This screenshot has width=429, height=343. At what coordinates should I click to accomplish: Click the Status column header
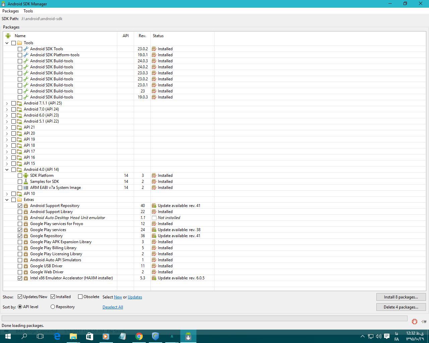[x=158, y=36]
